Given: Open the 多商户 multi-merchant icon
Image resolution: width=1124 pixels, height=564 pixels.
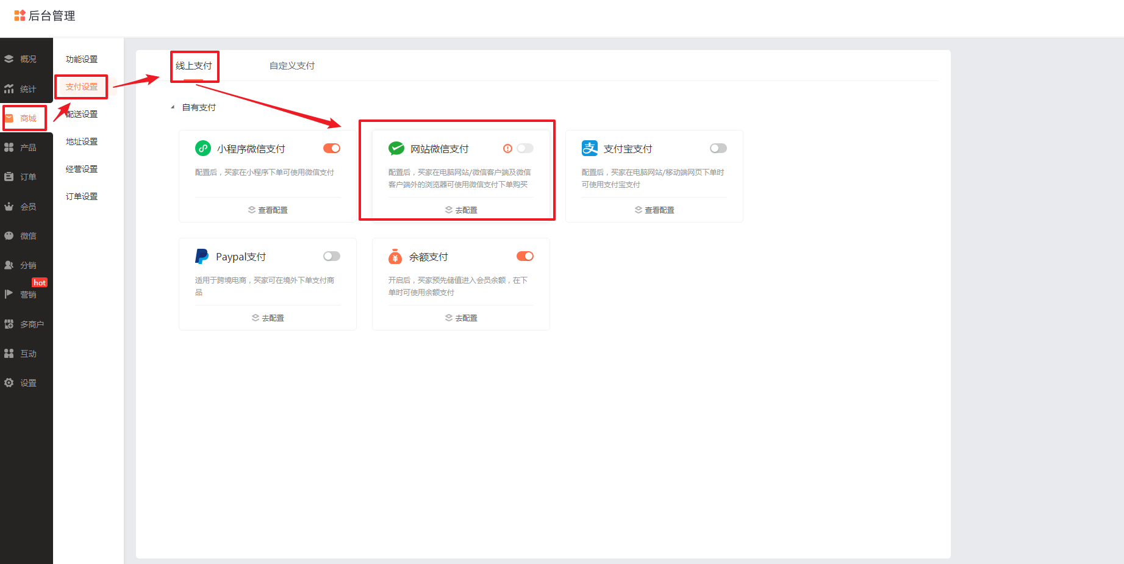Looking at the screenshot, I should (9, 324).
